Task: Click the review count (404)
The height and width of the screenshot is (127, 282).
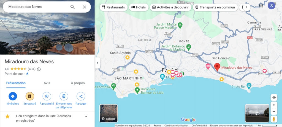Action: point(32,69)
